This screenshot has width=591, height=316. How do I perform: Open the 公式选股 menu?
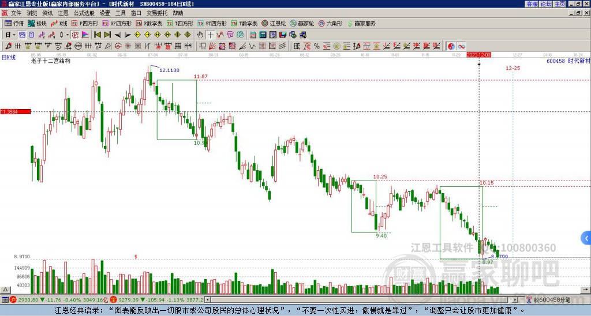tap(84, 13)
